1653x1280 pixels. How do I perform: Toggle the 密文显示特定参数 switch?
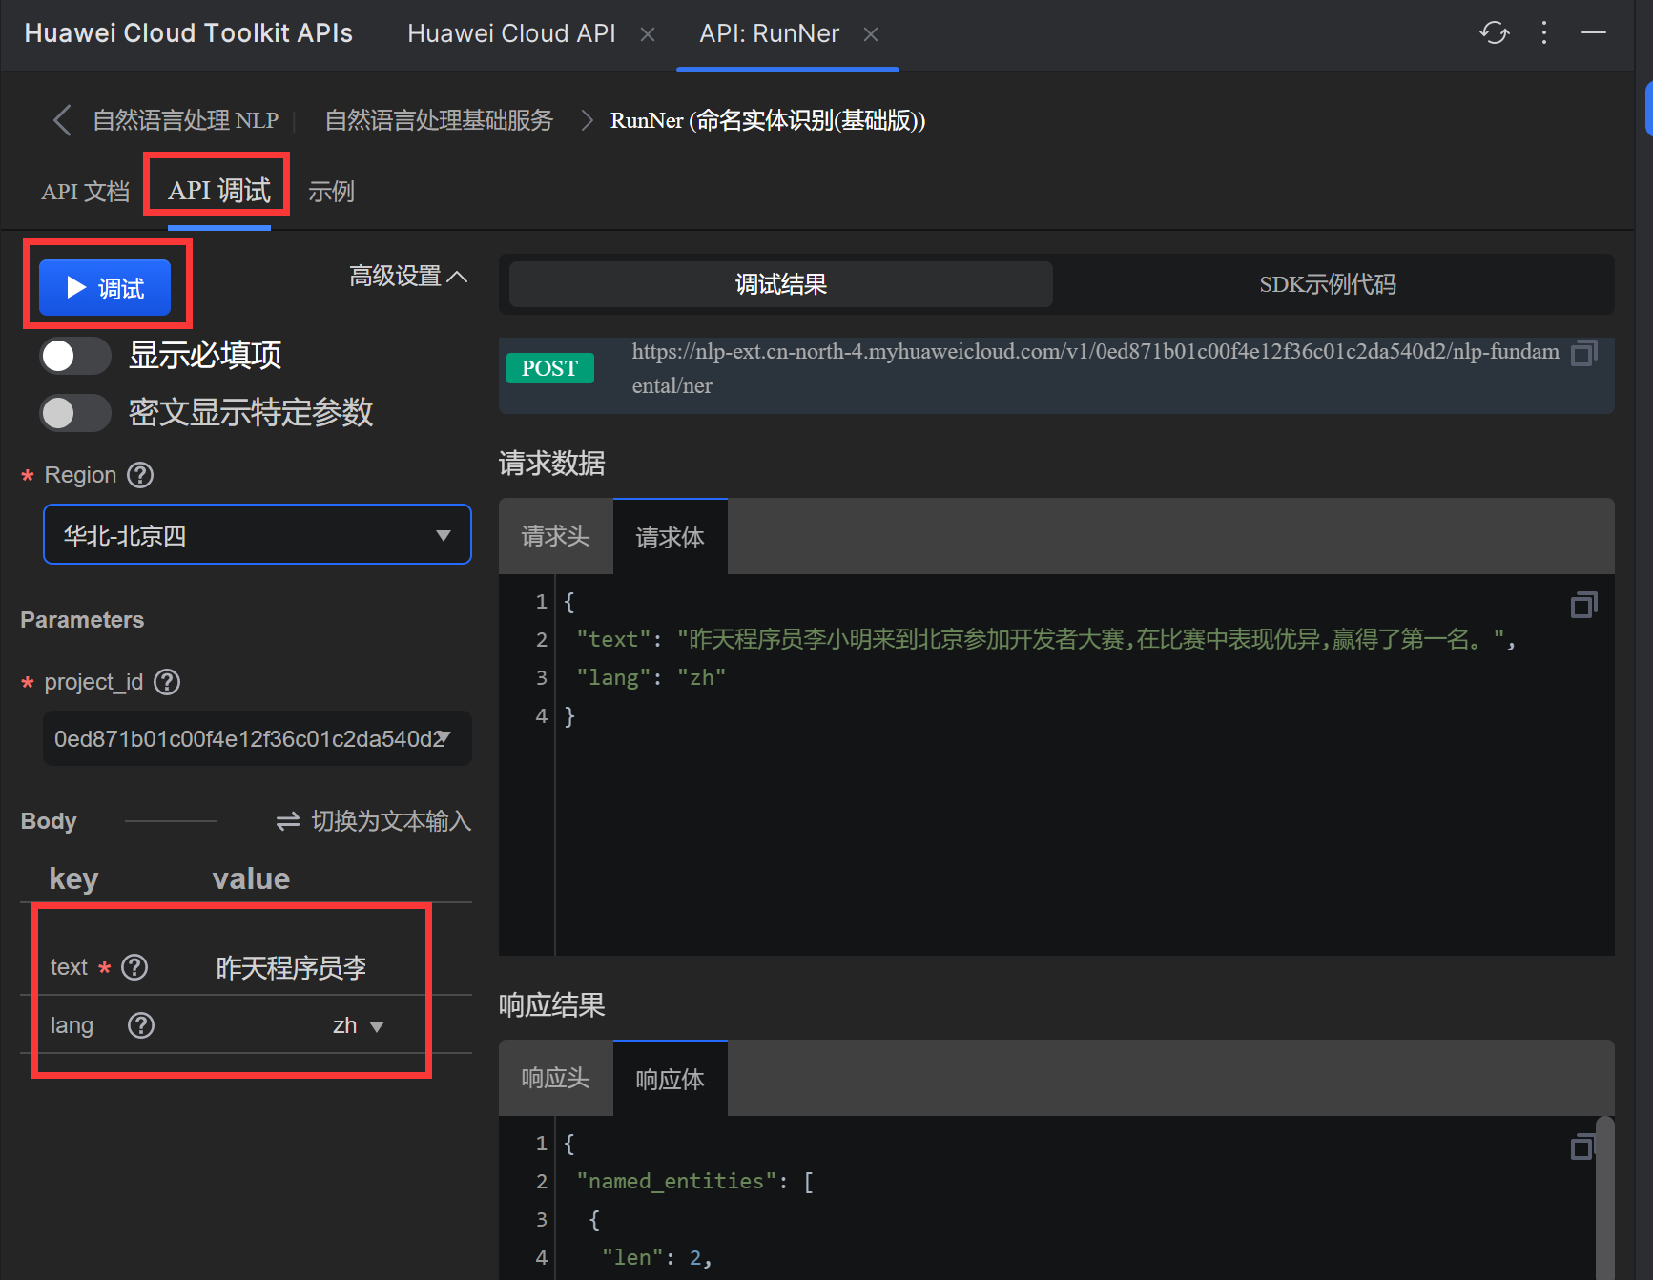[75, 413]
